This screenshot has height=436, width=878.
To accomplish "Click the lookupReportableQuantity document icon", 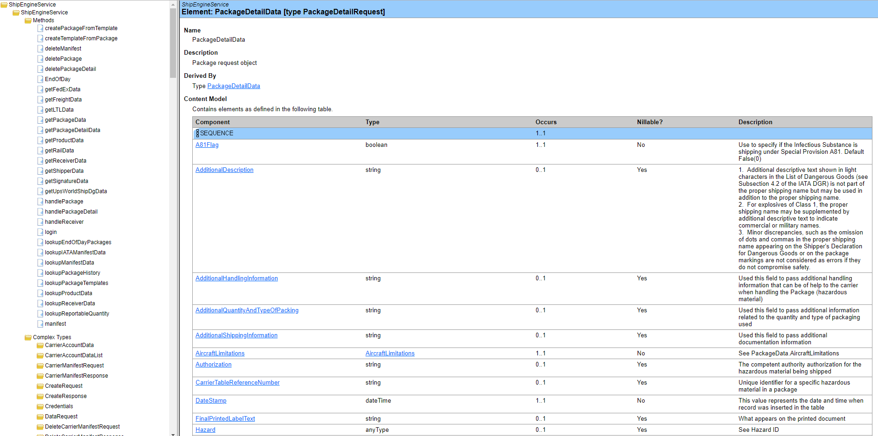I will 40,314.
